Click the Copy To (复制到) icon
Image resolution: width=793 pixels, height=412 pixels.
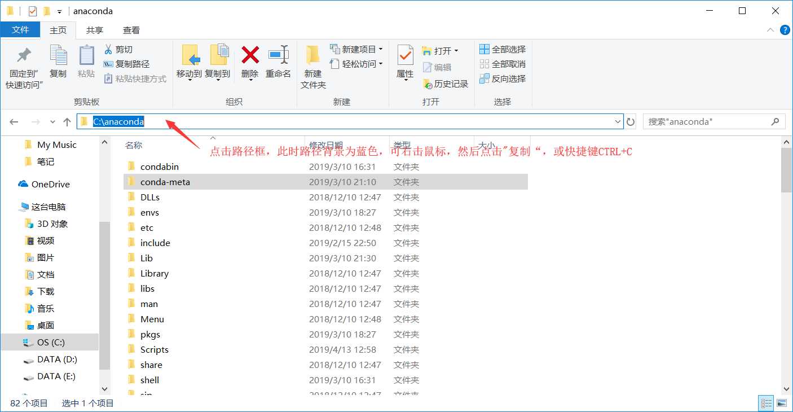coord(219,55)
